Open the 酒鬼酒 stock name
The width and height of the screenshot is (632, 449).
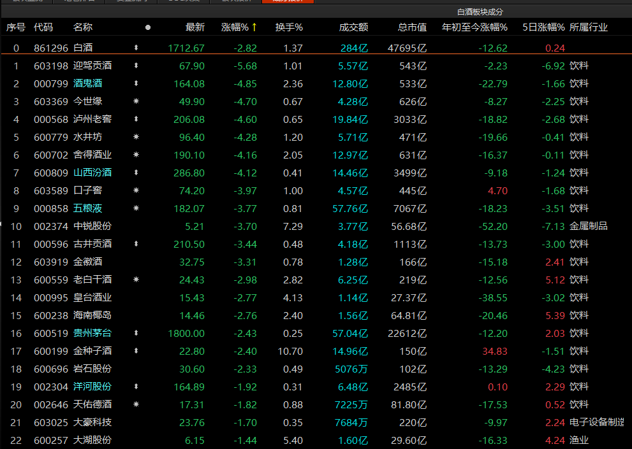pyautogui.click(x=87, y=83)
